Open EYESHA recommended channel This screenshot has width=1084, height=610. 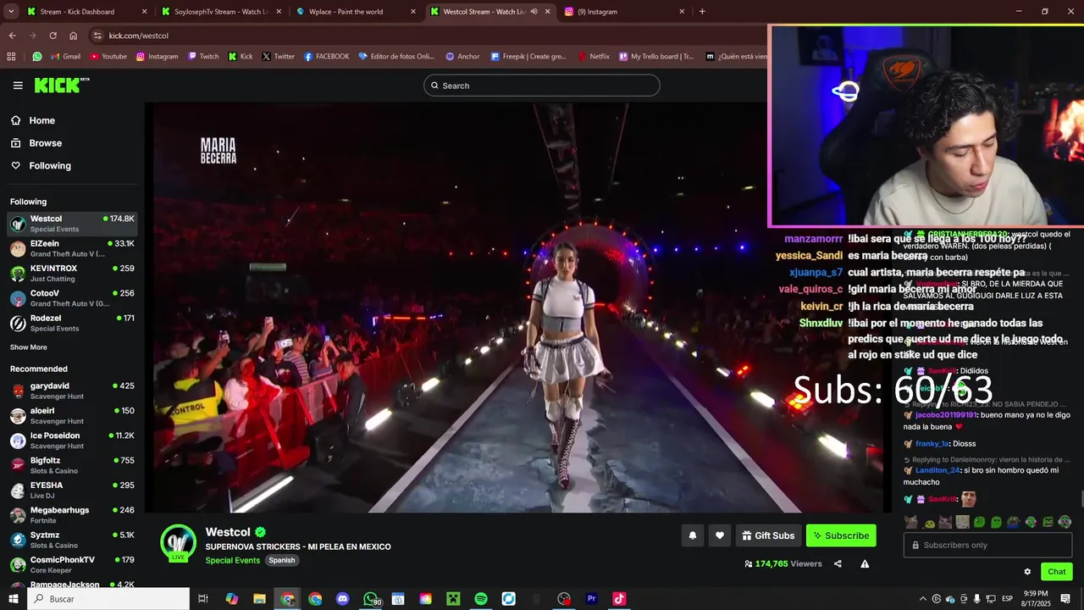(x=72, y=490)
